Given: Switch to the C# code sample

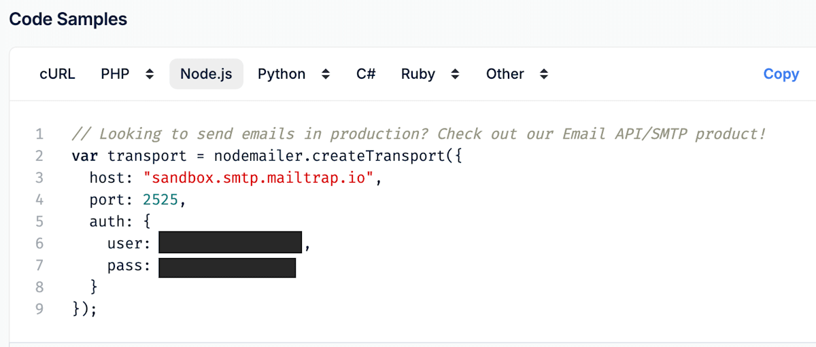Looking at the screenshot, I should tap(366, 74).
